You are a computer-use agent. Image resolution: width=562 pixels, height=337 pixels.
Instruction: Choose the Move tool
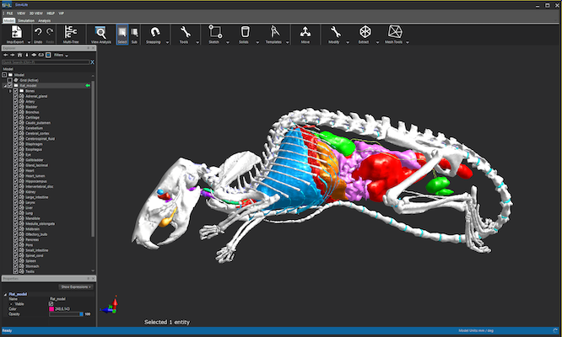(305, 32)
